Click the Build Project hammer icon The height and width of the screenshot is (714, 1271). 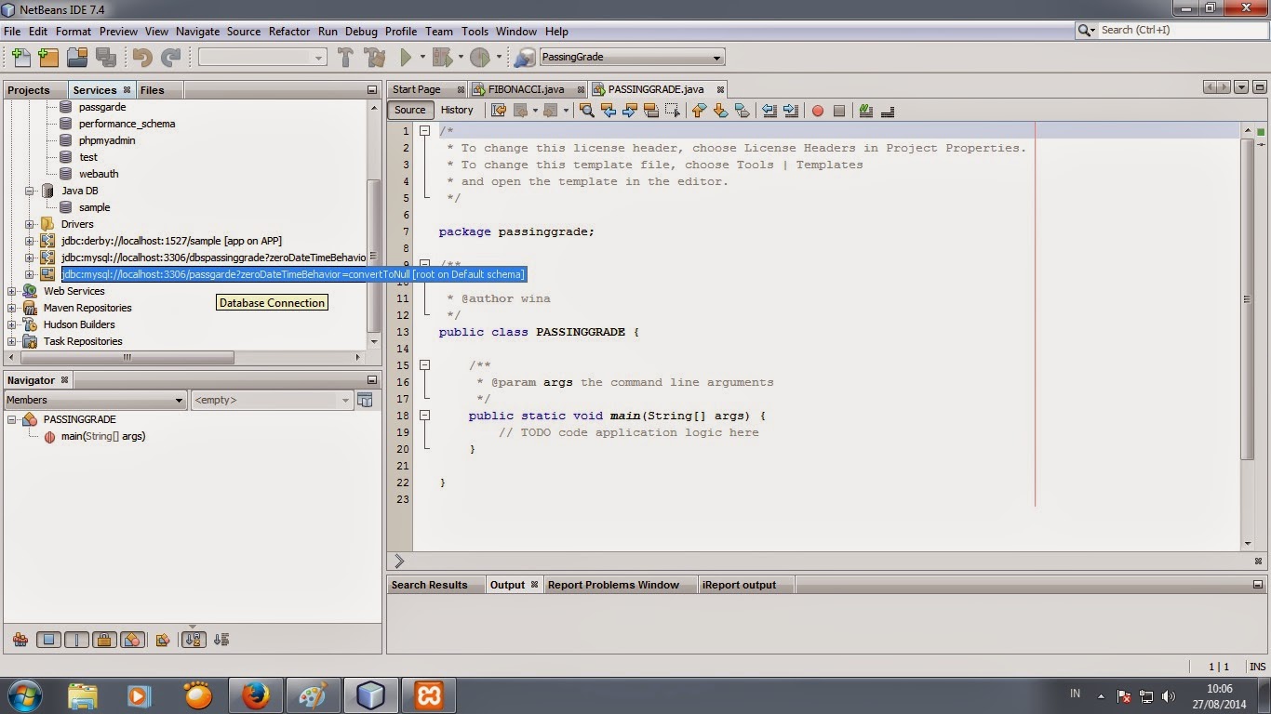[x=345, y=58]
